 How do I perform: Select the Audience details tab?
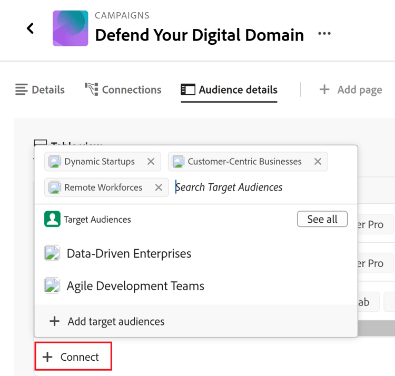[229, 90]
